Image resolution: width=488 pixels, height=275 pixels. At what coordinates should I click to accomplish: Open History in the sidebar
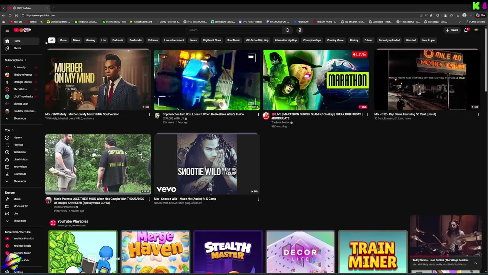click(21, 137)
